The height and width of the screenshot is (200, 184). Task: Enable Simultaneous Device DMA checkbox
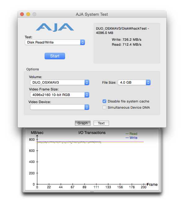click(104, 107)
